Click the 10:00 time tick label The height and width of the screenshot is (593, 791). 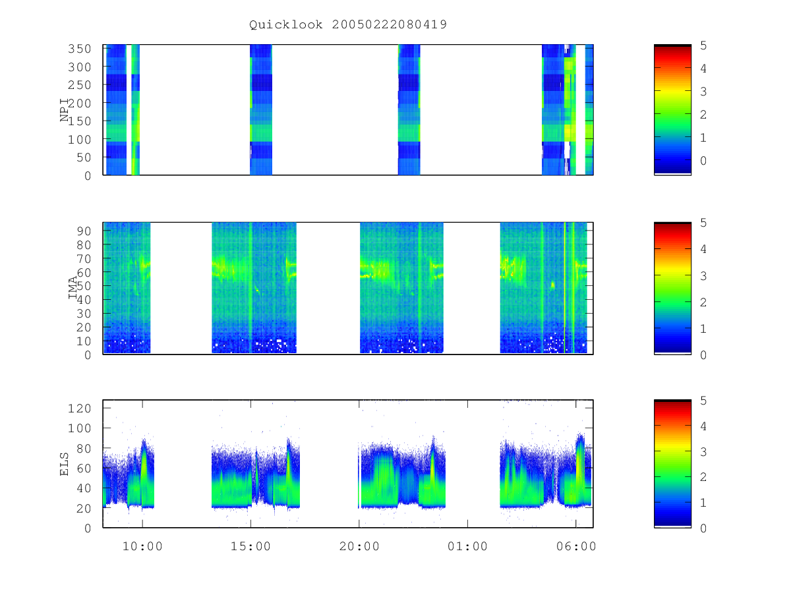coord(143,546)
